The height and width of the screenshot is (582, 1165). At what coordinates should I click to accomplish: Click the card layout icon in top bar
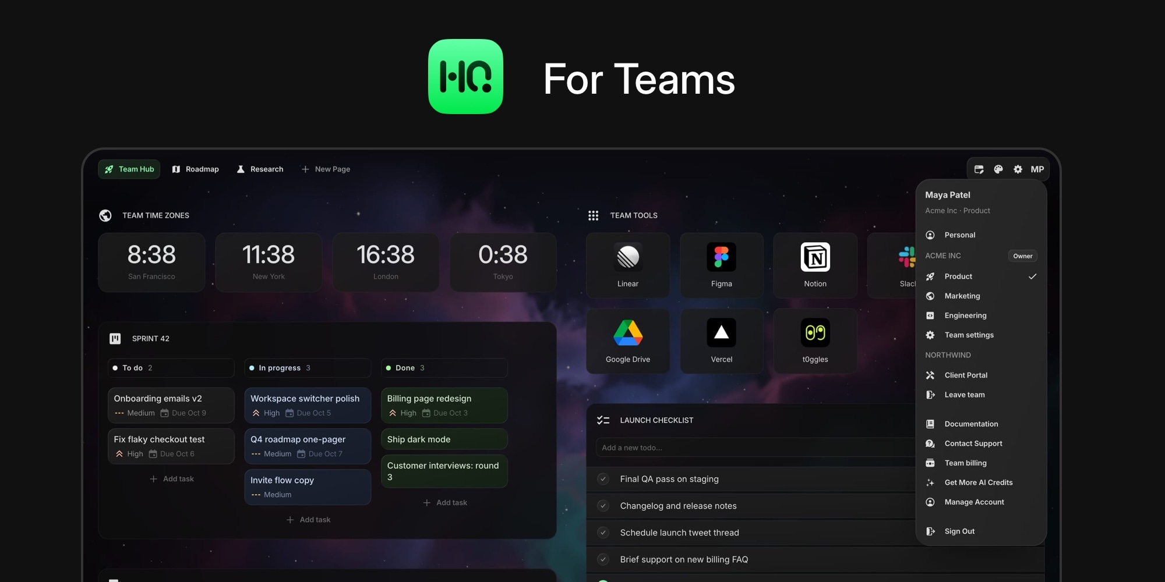979,169
